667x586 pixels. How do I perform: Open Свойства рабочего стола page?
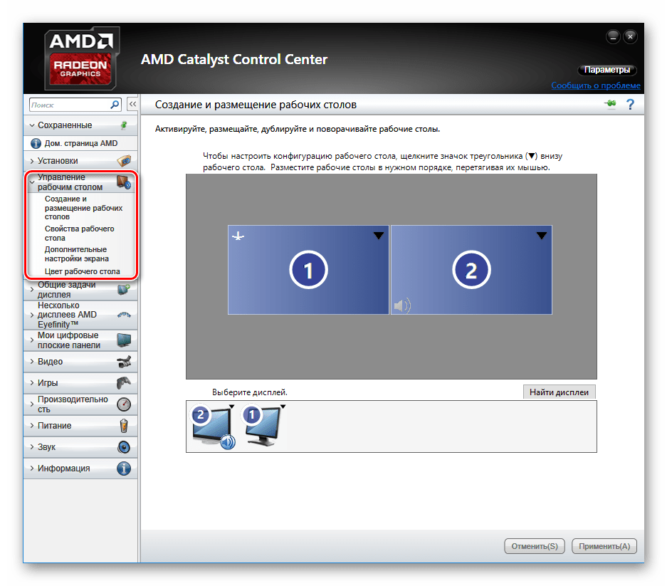coord(80,234)
